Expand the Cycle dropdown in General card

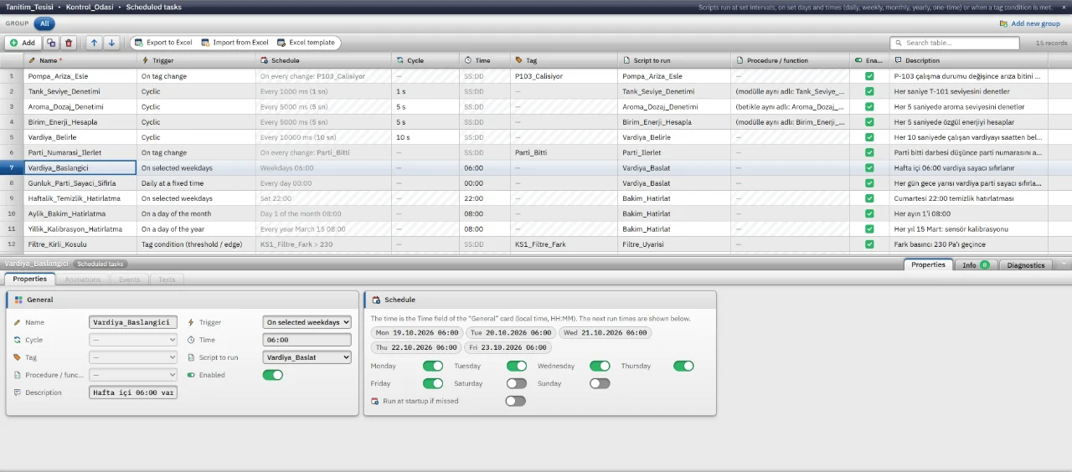pos(133,340)
